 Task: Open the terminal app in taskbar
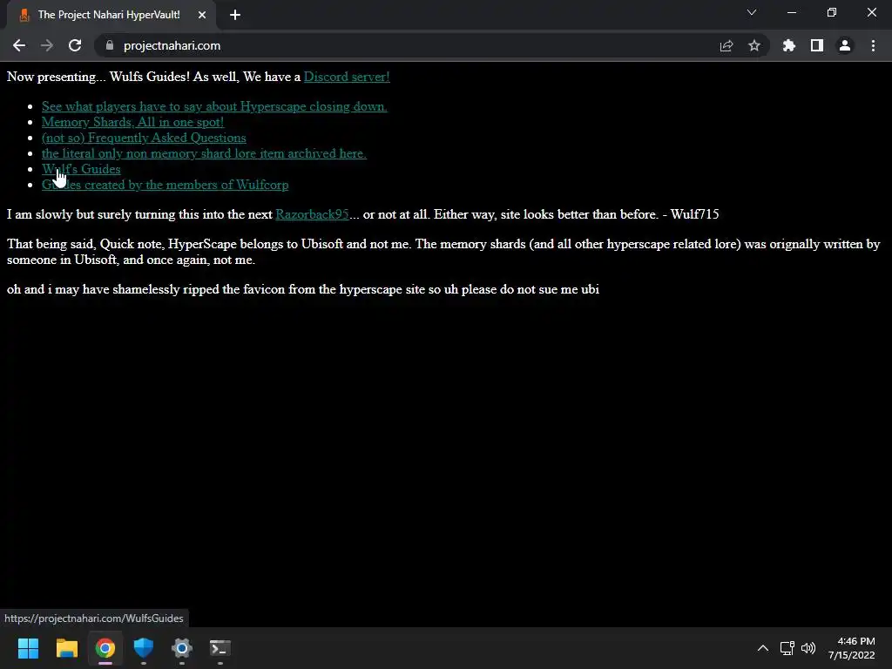pos(220,648)
